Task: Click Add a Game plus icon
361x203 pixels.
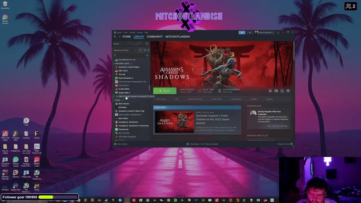Action: click(x=115, y=144)
